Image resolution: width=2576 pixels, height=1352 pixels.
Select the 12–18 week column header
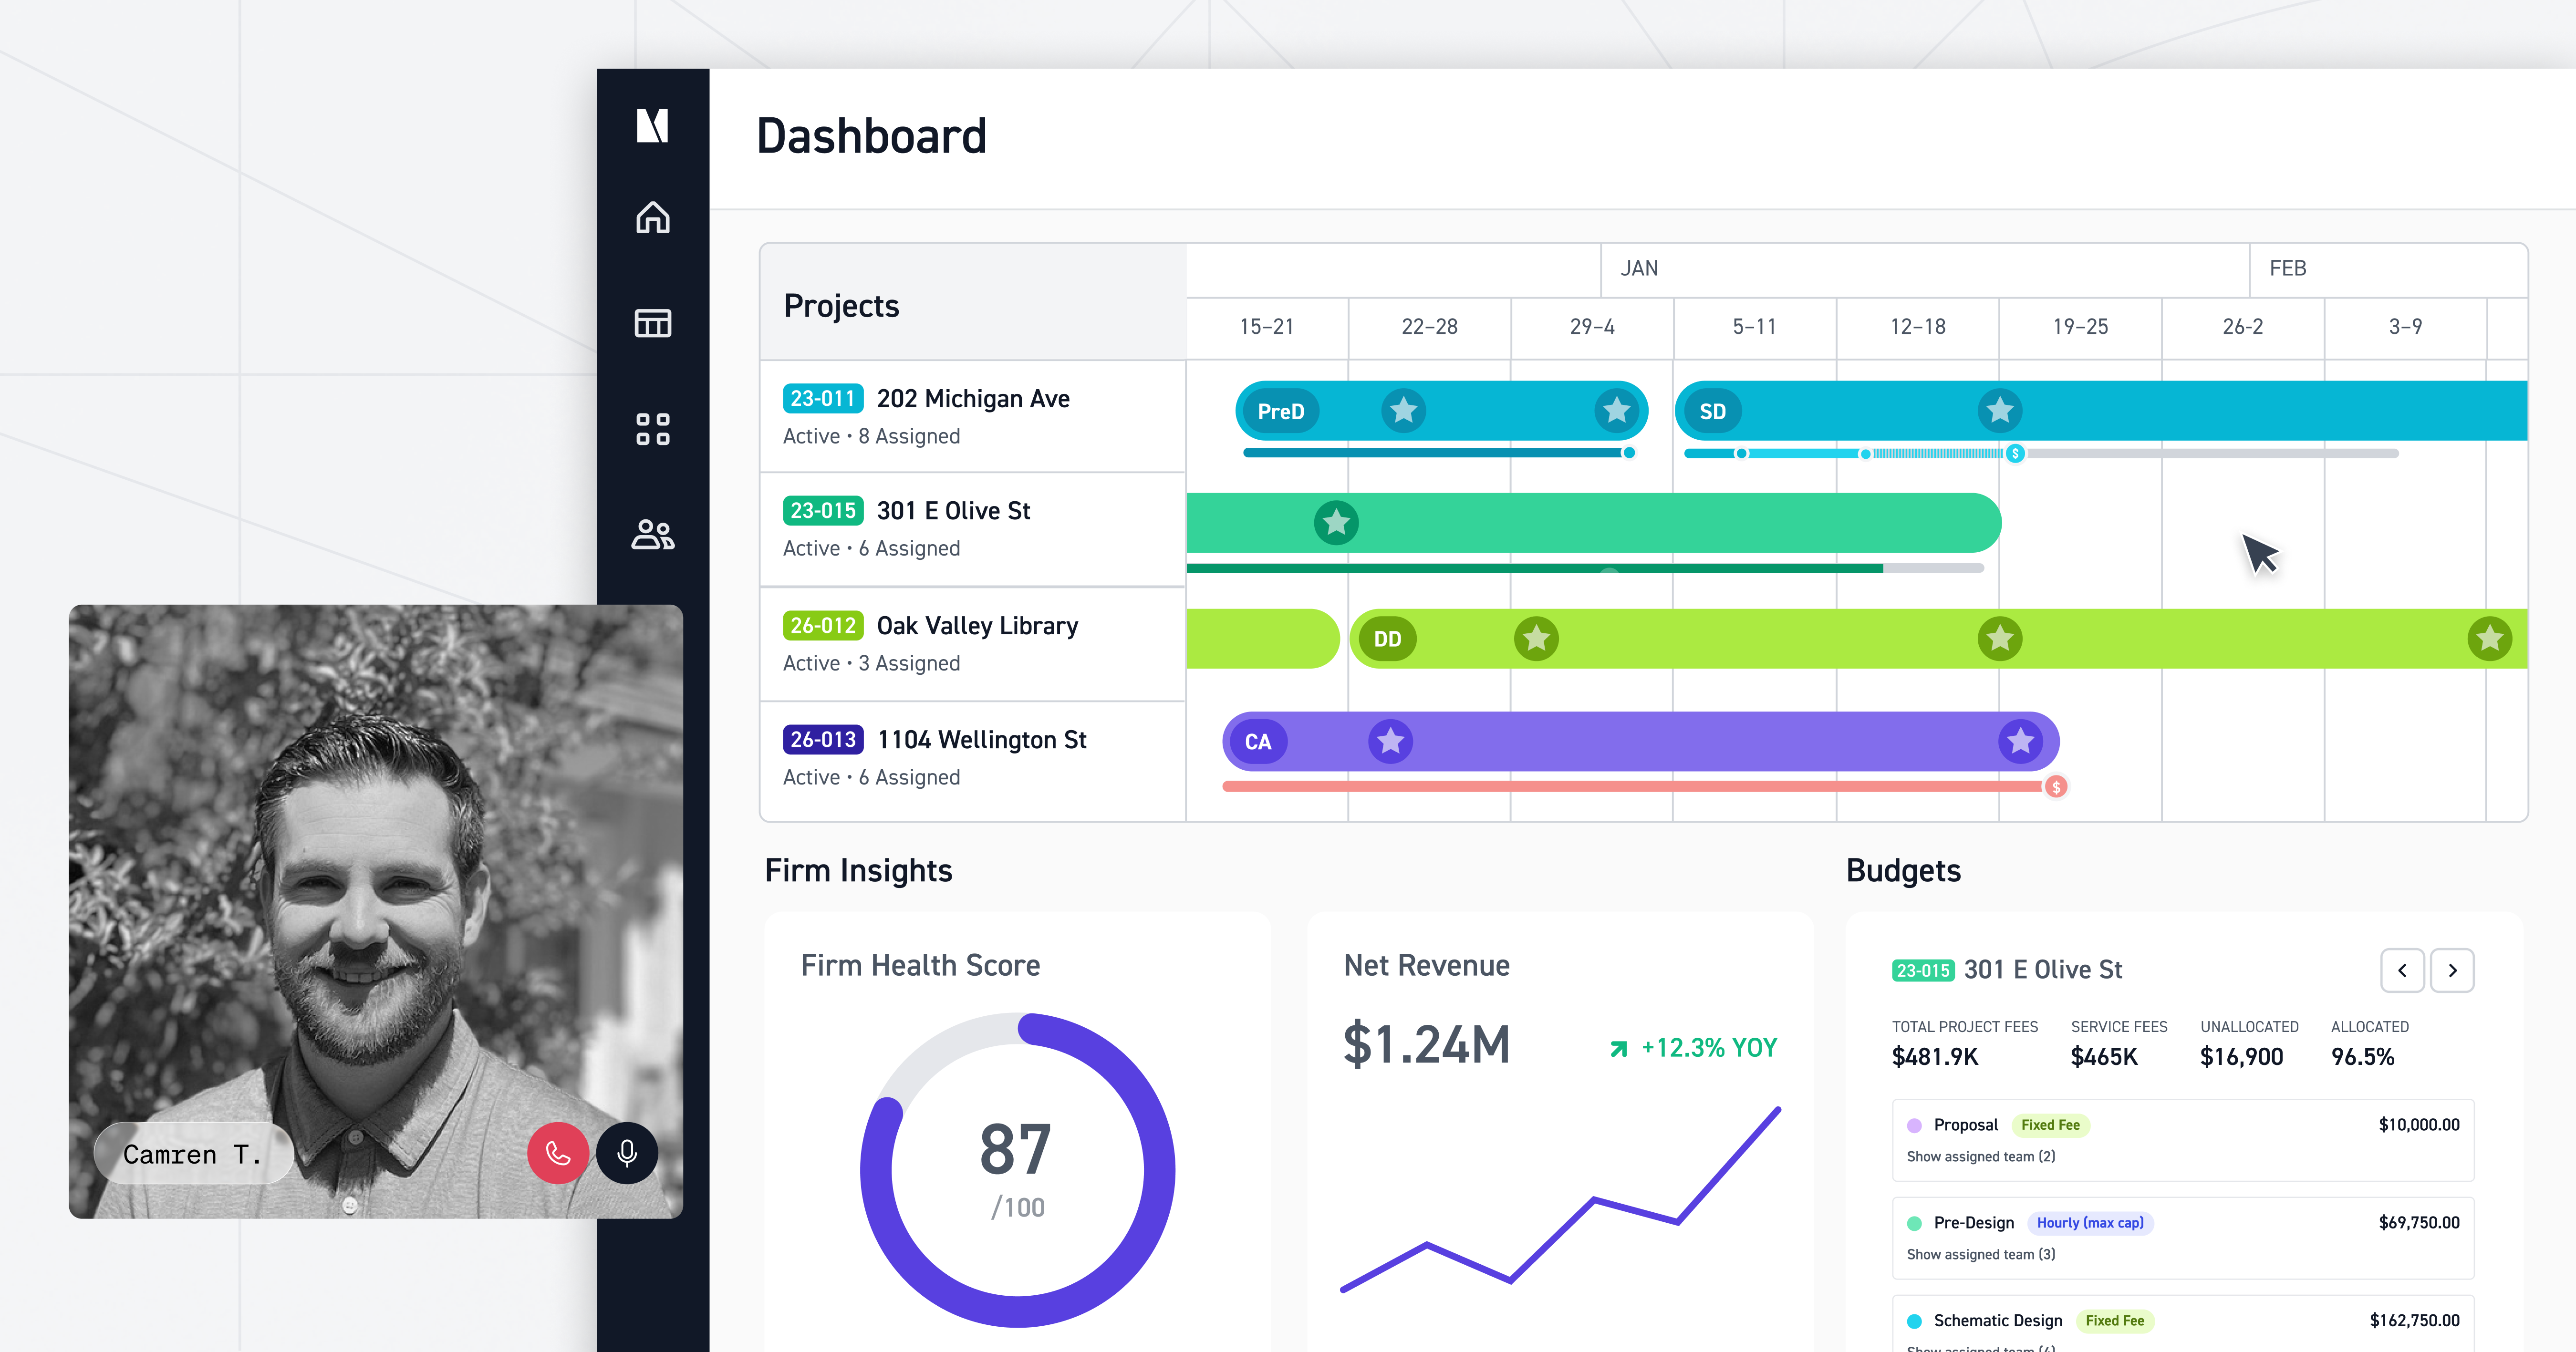coord(1917,327)
